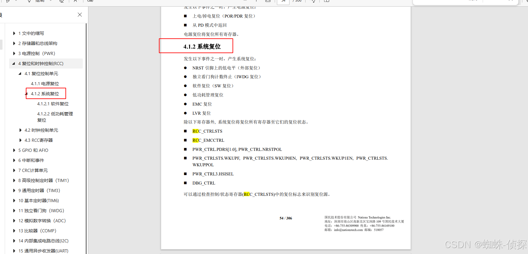Screen dimensions: 528x254
Task: Open outline entry 10 基本定时器(TIM6)
Action: point(39,201)
